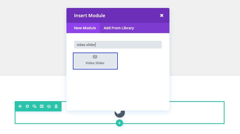The height and width of the screenshot is (134, 240).
Task: Duplicate the row using clone icon
Action: click(34, 106)
